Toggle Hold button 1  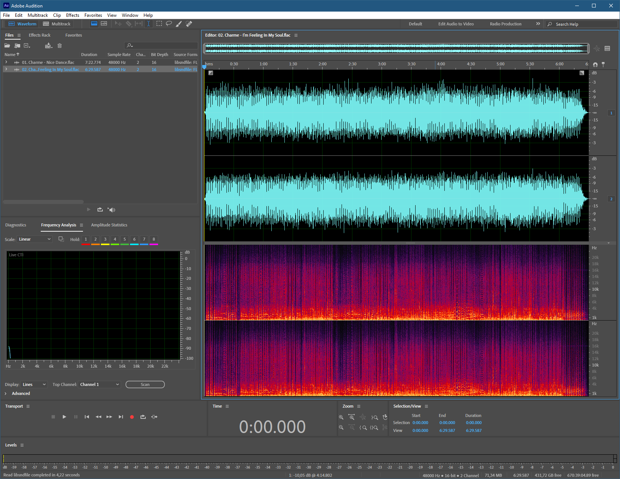coord(86,239)
